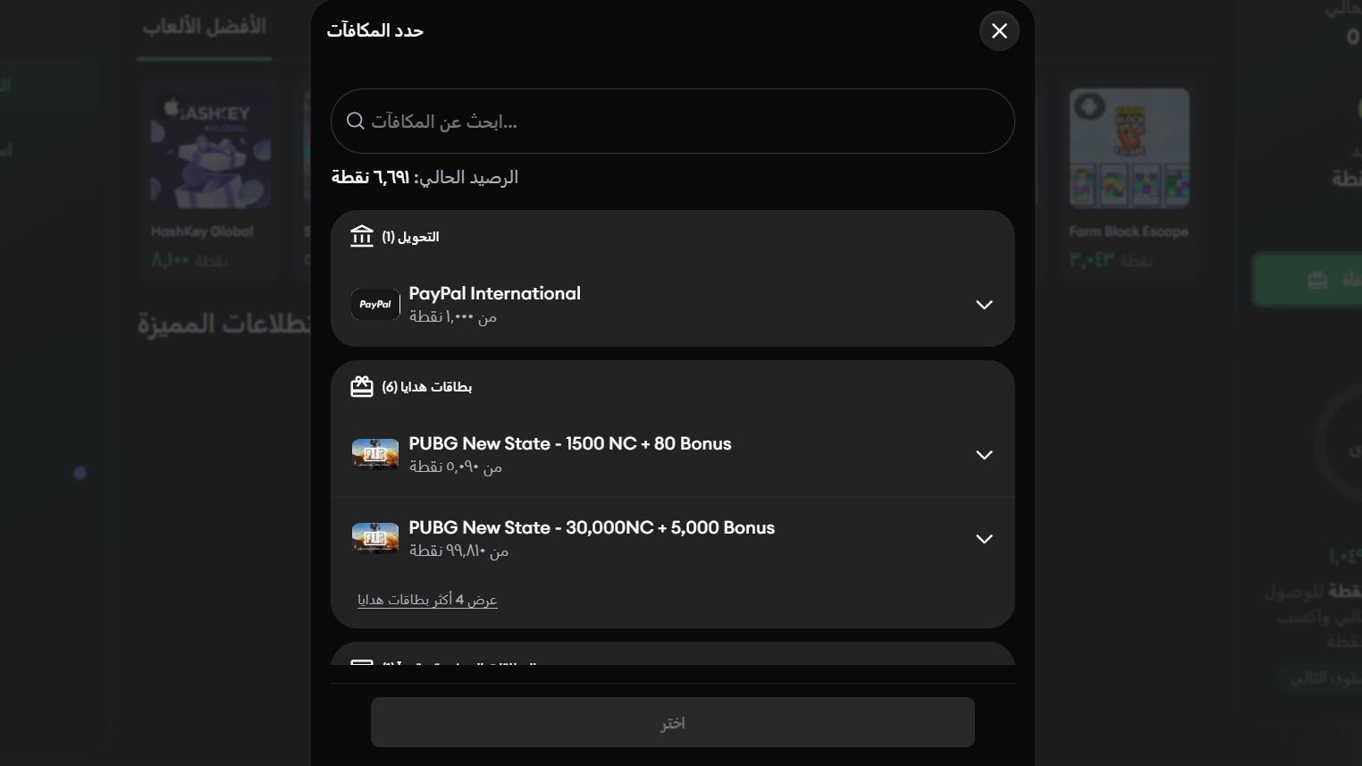Screen dimensions: 1362x766
Task: Expand the PayPal International reward options
Action: tap(984, 305)
